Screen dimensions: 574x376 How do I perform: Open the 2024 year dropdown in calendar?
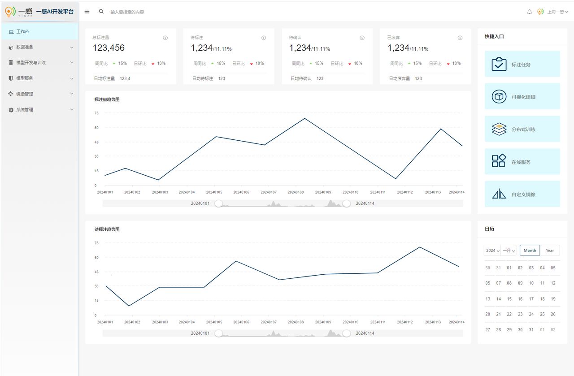pos(492,251)
